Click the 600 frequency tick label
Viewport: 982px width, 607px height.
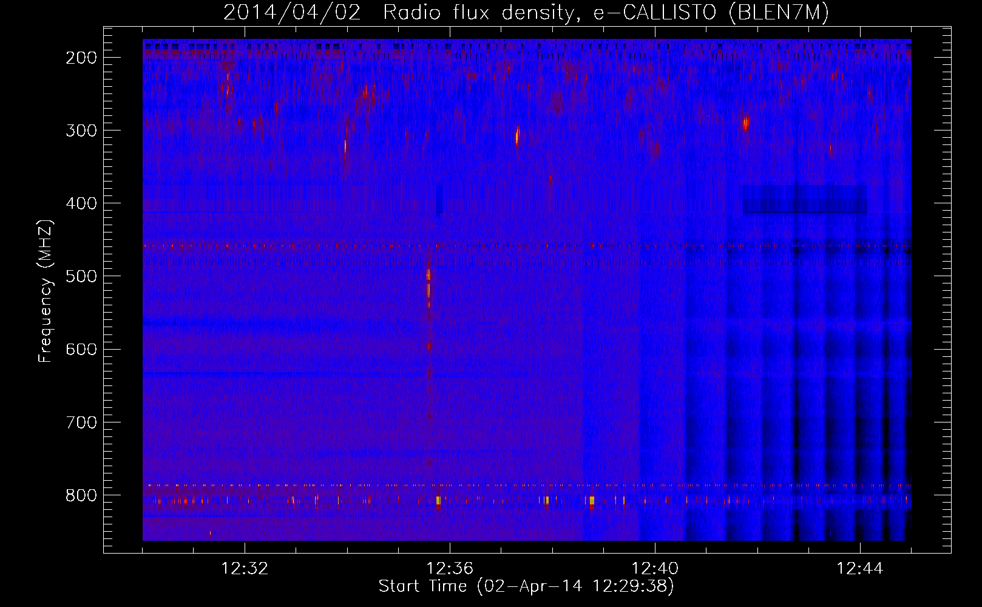coord(81,349)
